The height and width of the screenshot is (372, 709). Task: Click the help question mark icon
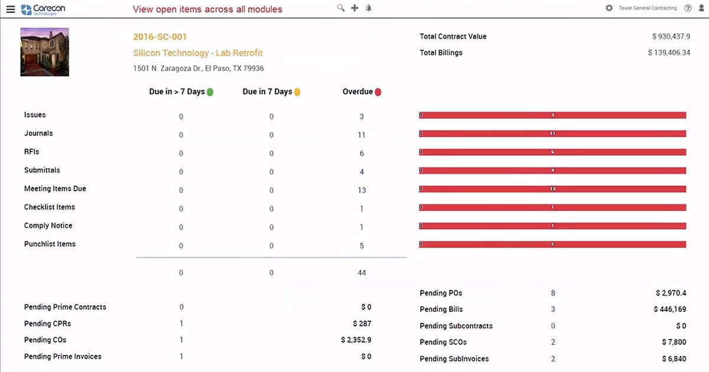pyautogui.click(x=688, y=8)
